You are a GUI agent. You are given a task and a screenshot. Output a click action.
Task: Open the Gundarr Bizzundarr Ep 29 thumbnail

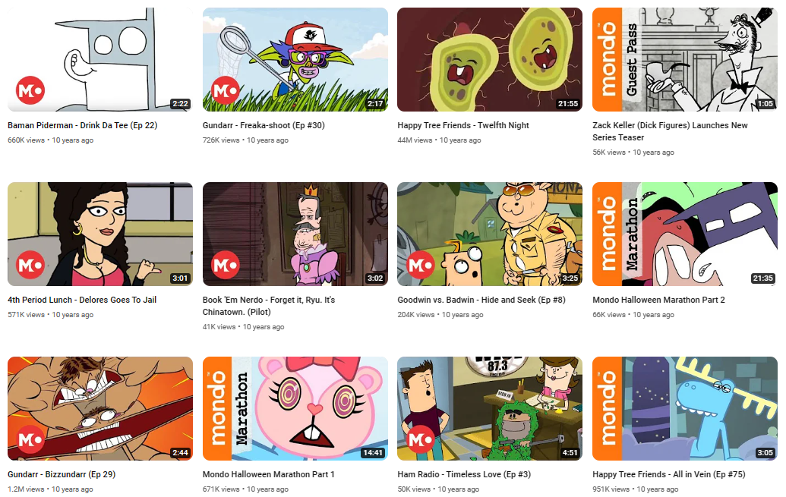(x=100, y=408)
